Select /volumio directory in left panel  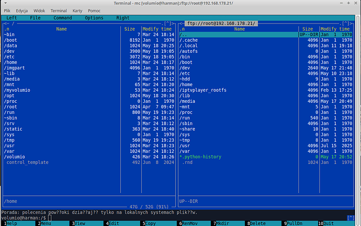[x=89, y=157]
